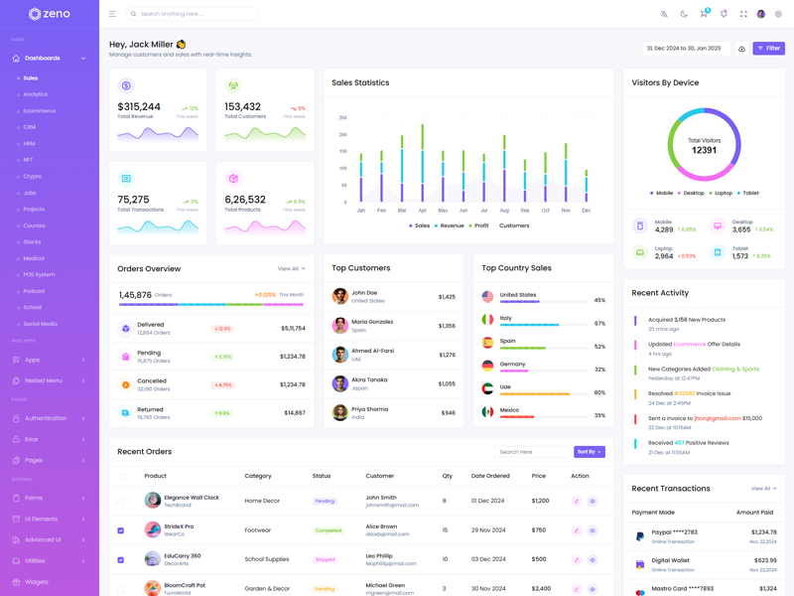
Task: Uncheck the StrideX Pro row checkbox
Action: click(121, 530)
